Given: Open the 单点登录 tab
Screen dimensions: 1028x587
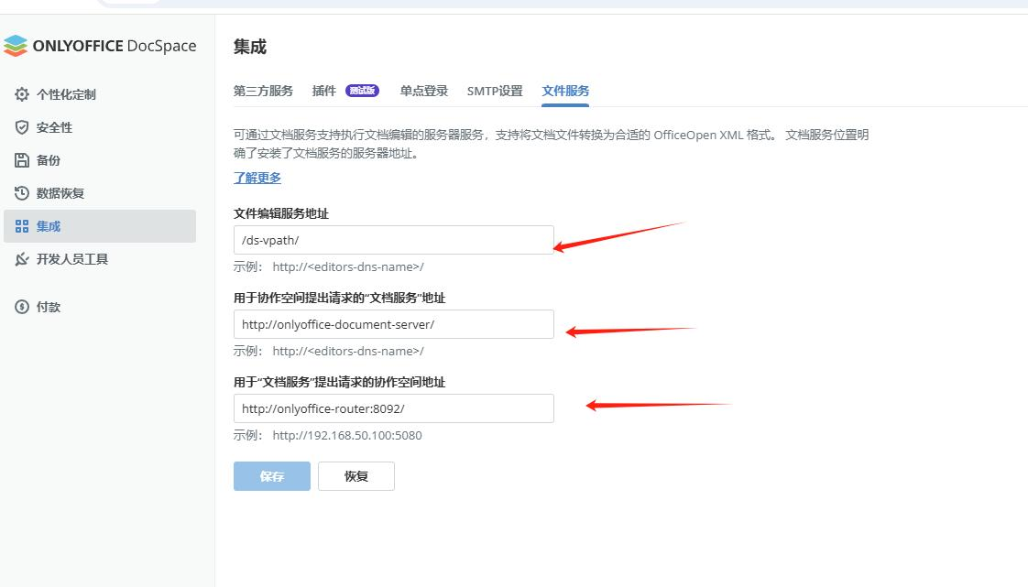Looking at the screenshot, I should [423, 91].
